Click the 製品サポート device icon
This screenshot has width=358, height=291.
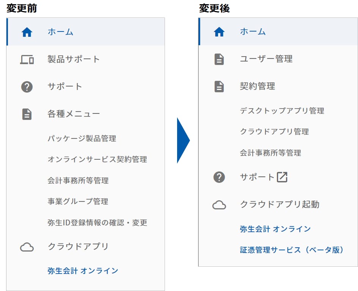pyautogui.click(x=27, y=60)
